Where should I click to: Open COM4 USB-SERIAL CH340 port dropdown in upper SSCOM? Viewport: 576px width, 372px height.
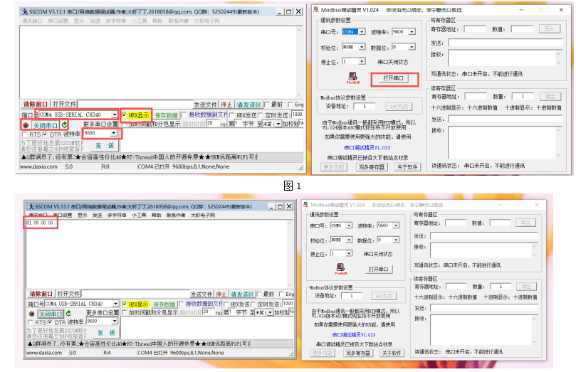click(114, 115)
